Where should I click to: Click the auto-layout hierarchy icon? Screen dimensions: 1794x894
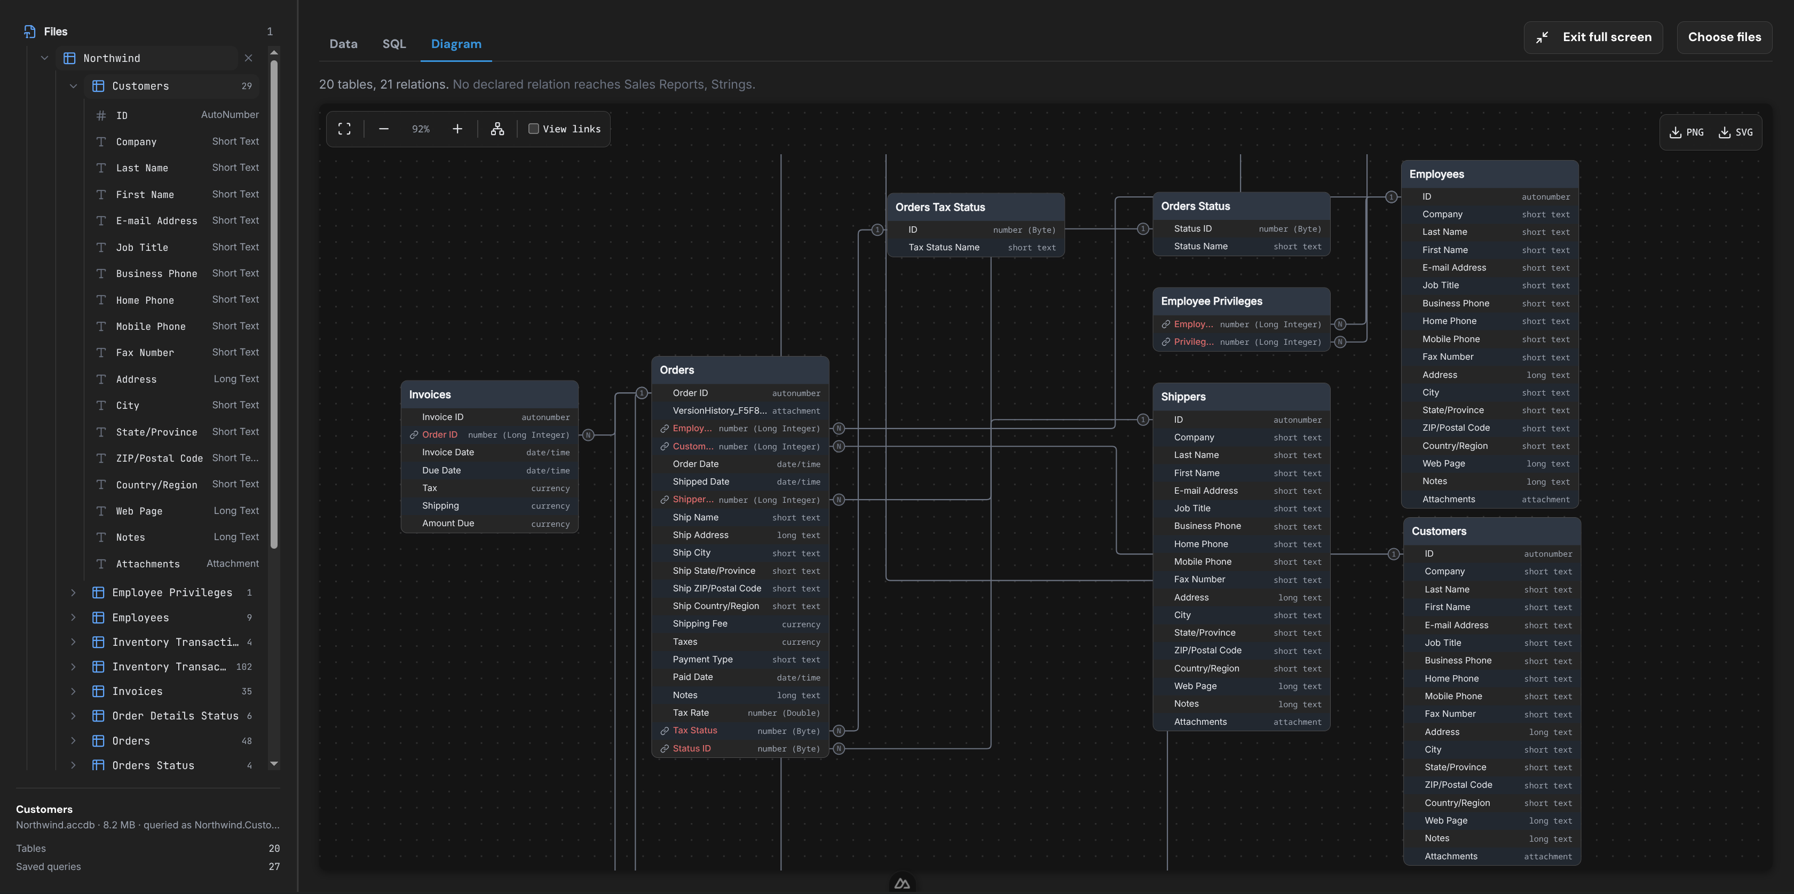tap(497, 129)
